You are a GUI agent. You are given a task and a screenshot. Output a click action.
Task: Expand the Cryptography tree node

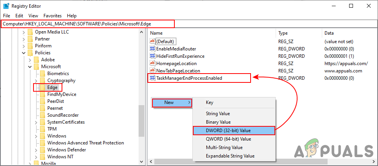coord(36,80)
